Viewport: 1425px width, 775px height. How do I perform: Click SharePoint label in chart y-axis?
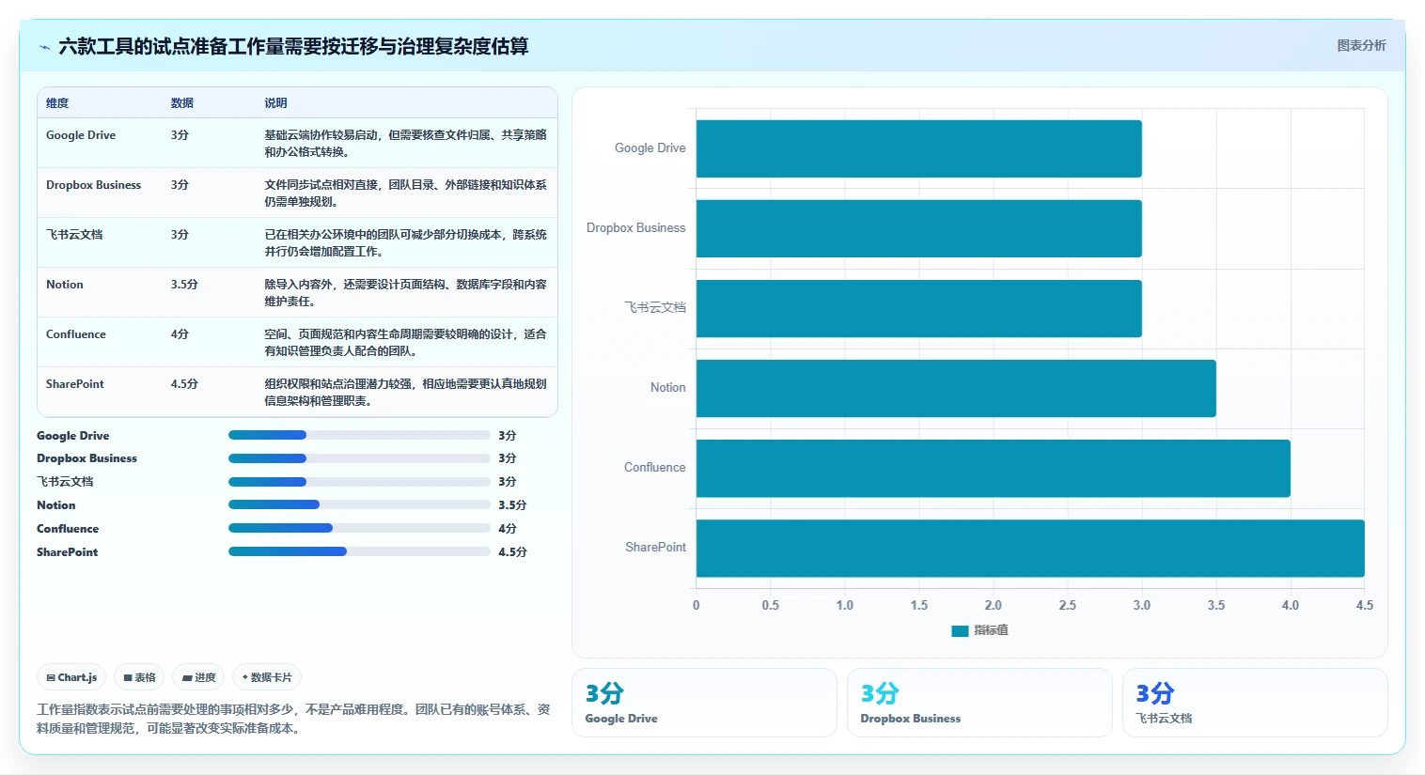tap(655, 548)
